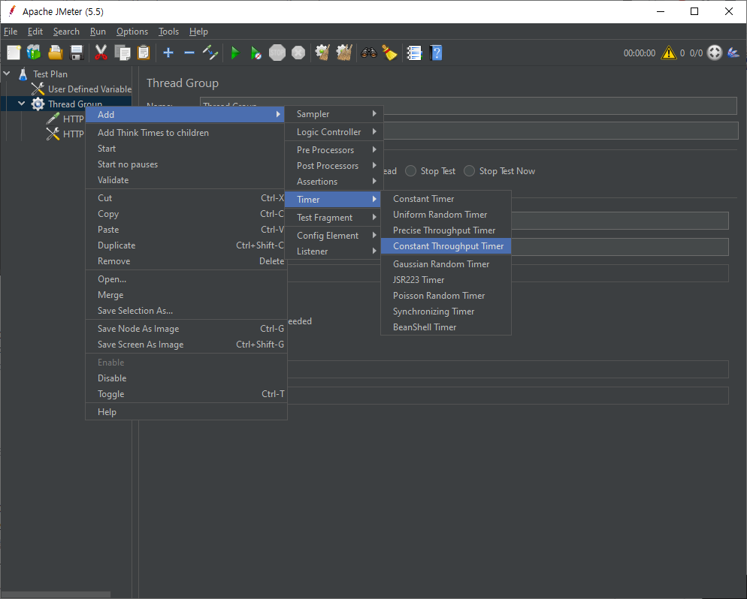
Task: Select the Stop Test Now radio button
Action: point(469,171)
